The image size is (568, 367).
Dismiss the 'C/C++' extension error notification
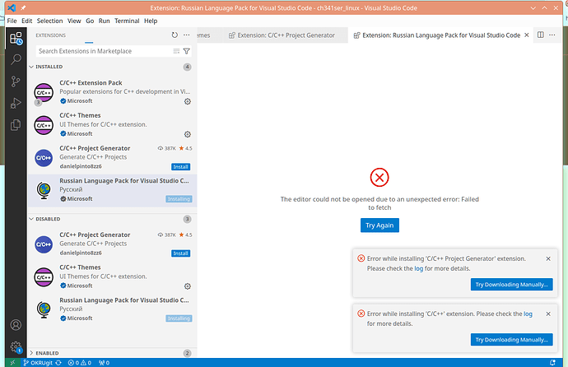click(x=548, y=314)
